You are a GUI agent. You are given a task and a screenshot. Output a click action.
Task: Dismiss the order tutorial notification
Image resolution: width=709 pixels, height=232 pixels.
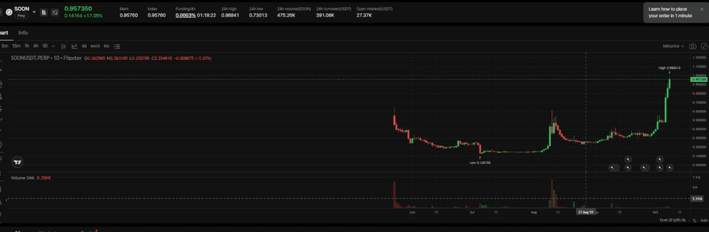tap(701, 9)
